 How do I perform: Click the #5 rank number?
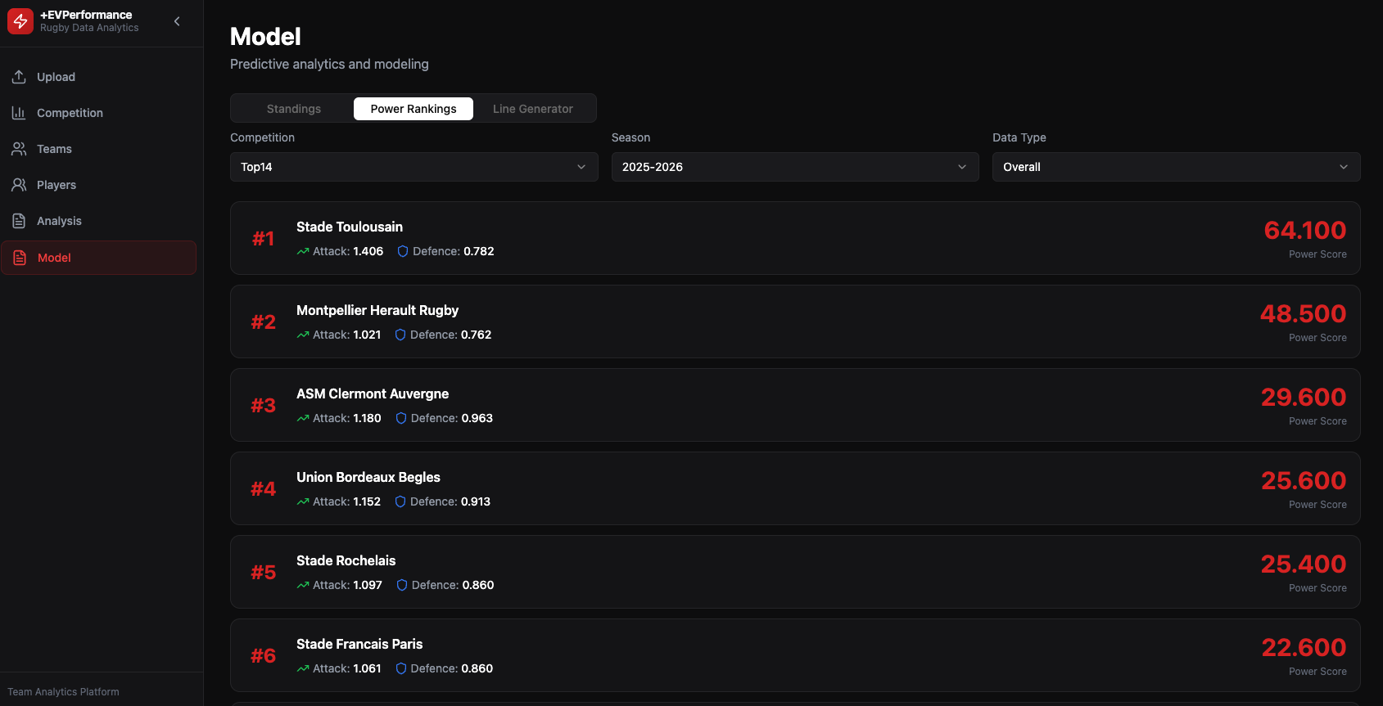coord(263,573)
